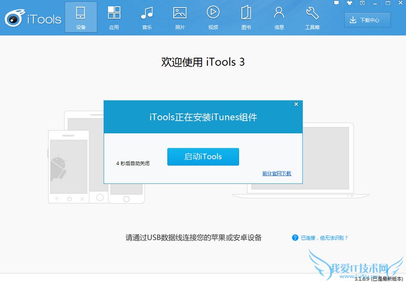Open the 信息 (Info) tab
Image resolution: width=406 pixels, height=283 pixels.
coord(279,17)
